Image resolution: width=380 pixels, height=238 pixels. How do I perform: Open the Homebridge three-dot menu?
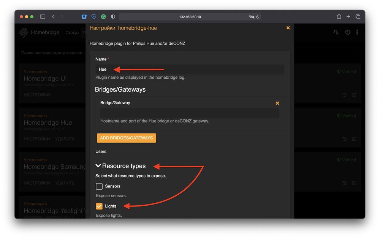(357, 32)
